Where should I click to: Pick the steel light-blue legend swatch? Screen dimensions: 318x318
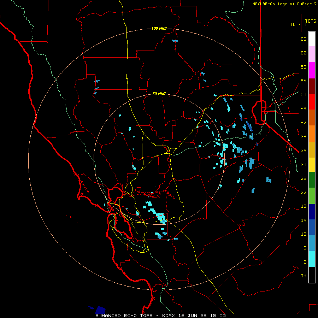(312, 243)
